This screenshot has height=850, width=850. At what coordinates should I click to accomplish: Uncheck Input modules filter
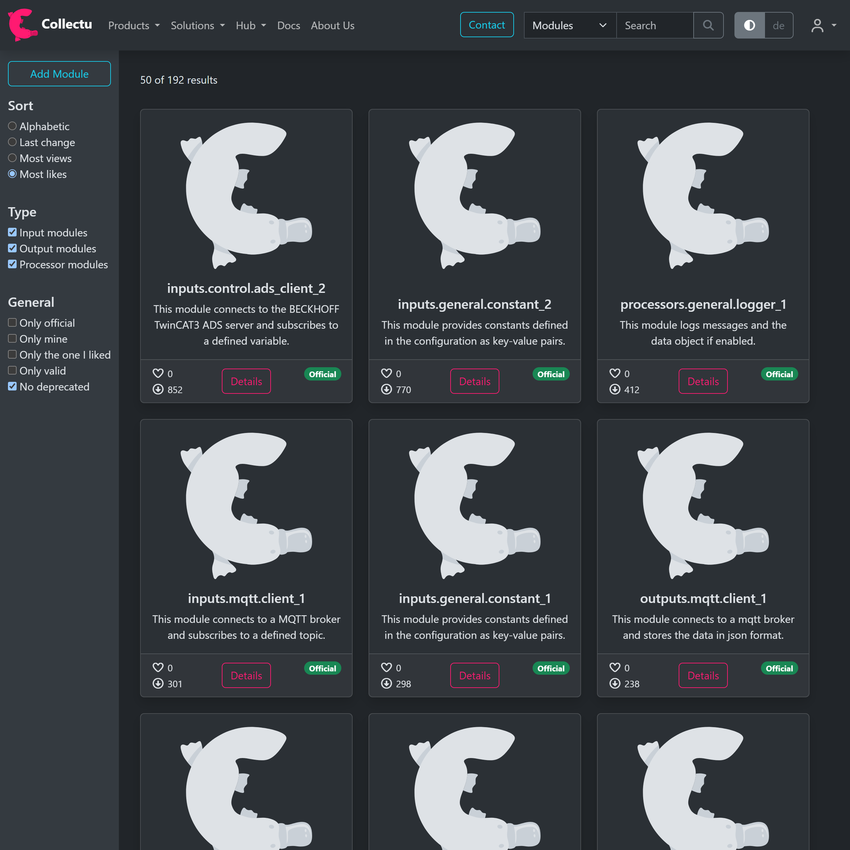pyautogui.click(x=12, y=232)
